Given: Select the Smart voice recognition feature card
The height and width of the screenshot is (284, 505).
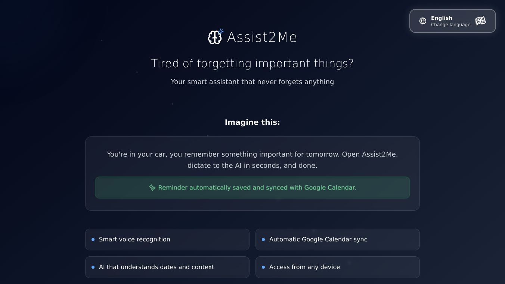Looking at the screenshot, I should 167,240.
